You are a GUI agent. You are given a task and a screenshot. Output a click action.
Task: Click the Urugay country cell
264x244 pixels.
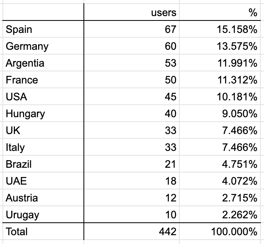(x=43, y=214)
